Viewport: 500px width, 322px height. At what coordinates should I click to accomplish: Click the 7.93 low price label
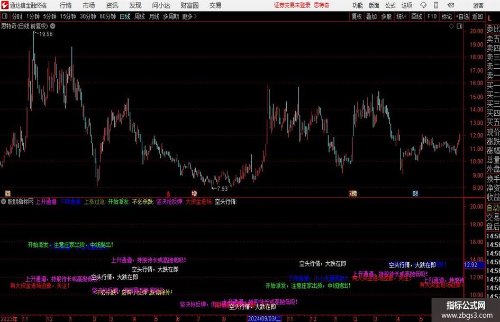tap(222, 189)
